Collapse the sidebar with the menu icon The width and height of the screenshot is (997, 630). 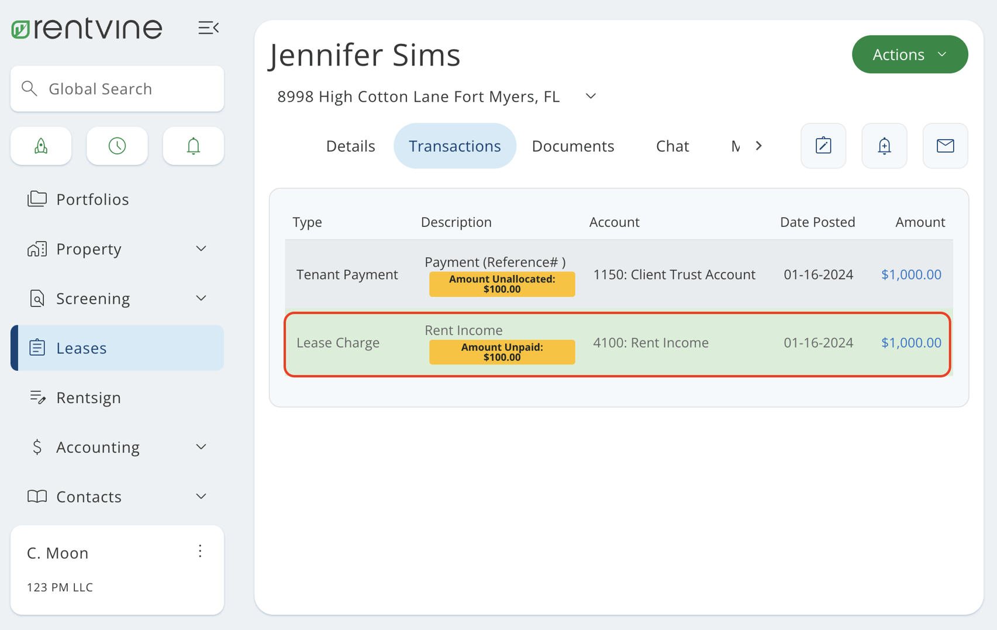208,28
